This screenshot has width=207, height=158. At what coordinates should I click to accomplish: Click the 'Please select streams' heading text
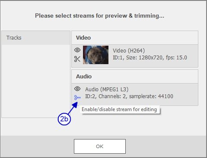[99, 15]
